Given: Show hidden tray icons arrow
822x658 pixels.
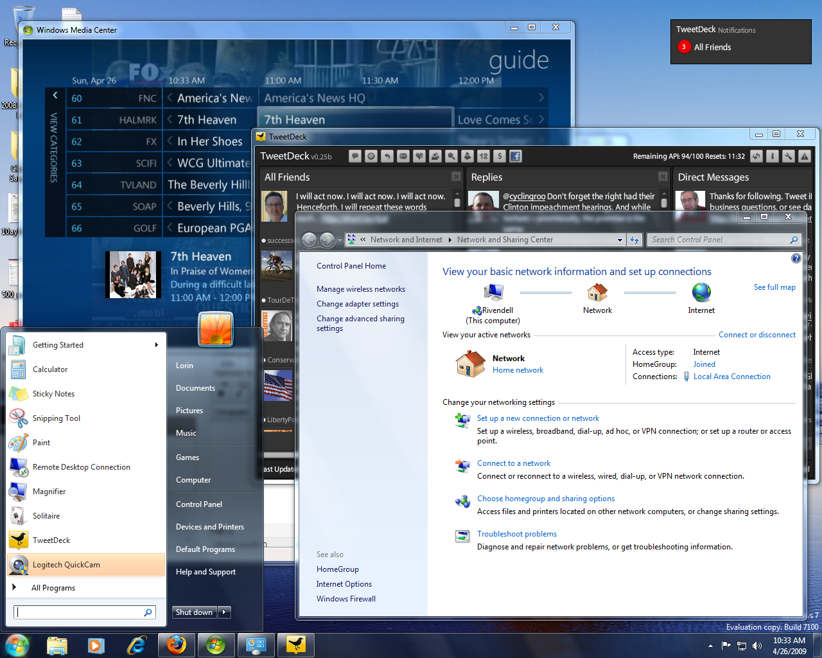Looking at the screenshot, I should click(x=710, y=646).
